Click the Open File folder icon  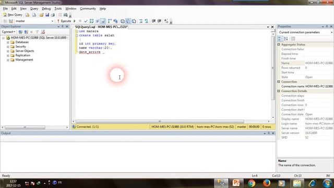pos(41,15)
